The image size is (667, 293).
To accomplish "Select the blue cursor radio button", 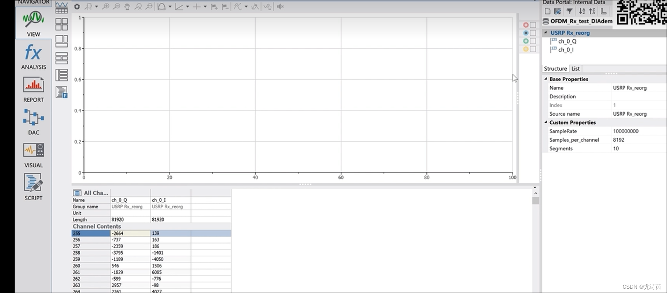I will tap(526, 33).
